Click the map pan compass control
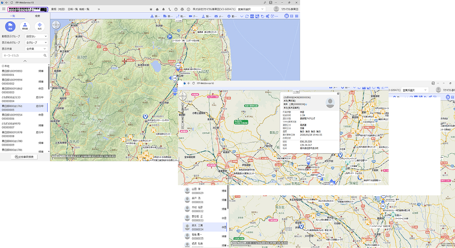Viewport: 455px width, 248px height. point(56,25)
